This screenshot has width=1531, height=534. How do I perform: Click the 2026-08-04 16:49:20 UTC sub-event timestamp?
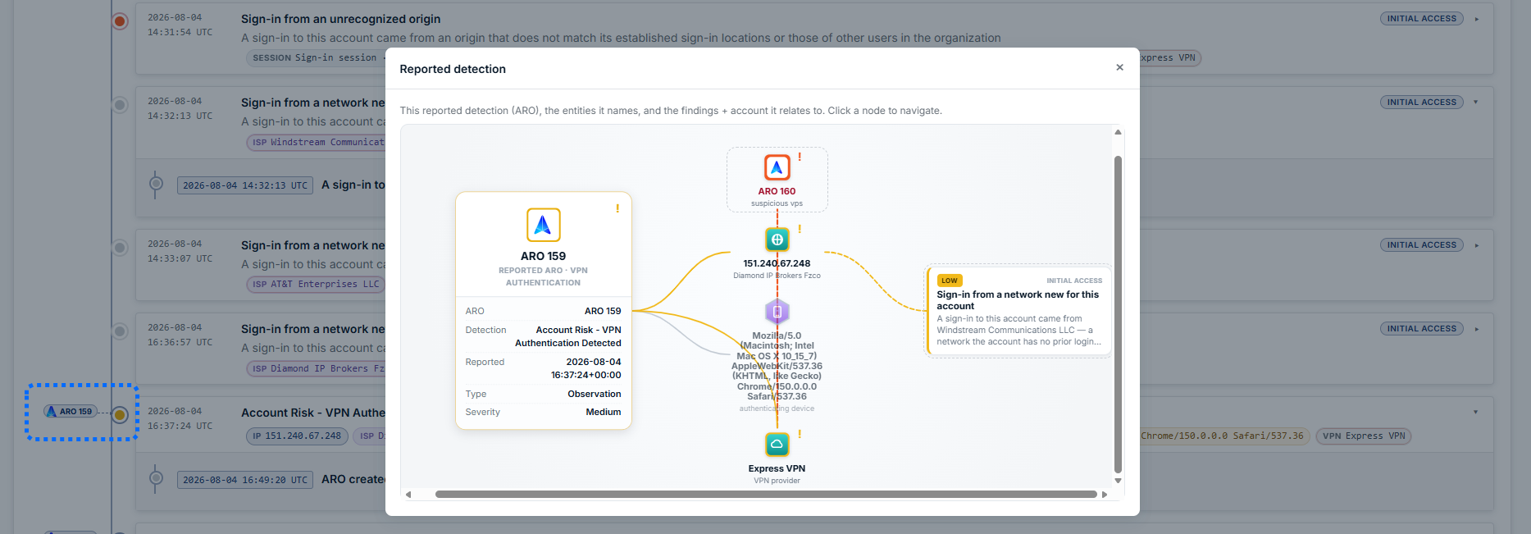245,480
